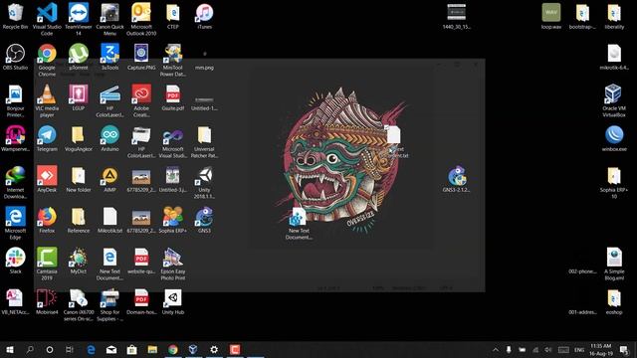This screenshot has height=358, width=637.
Task: Show hidden system tray icons
Action: tap(496, 349)
